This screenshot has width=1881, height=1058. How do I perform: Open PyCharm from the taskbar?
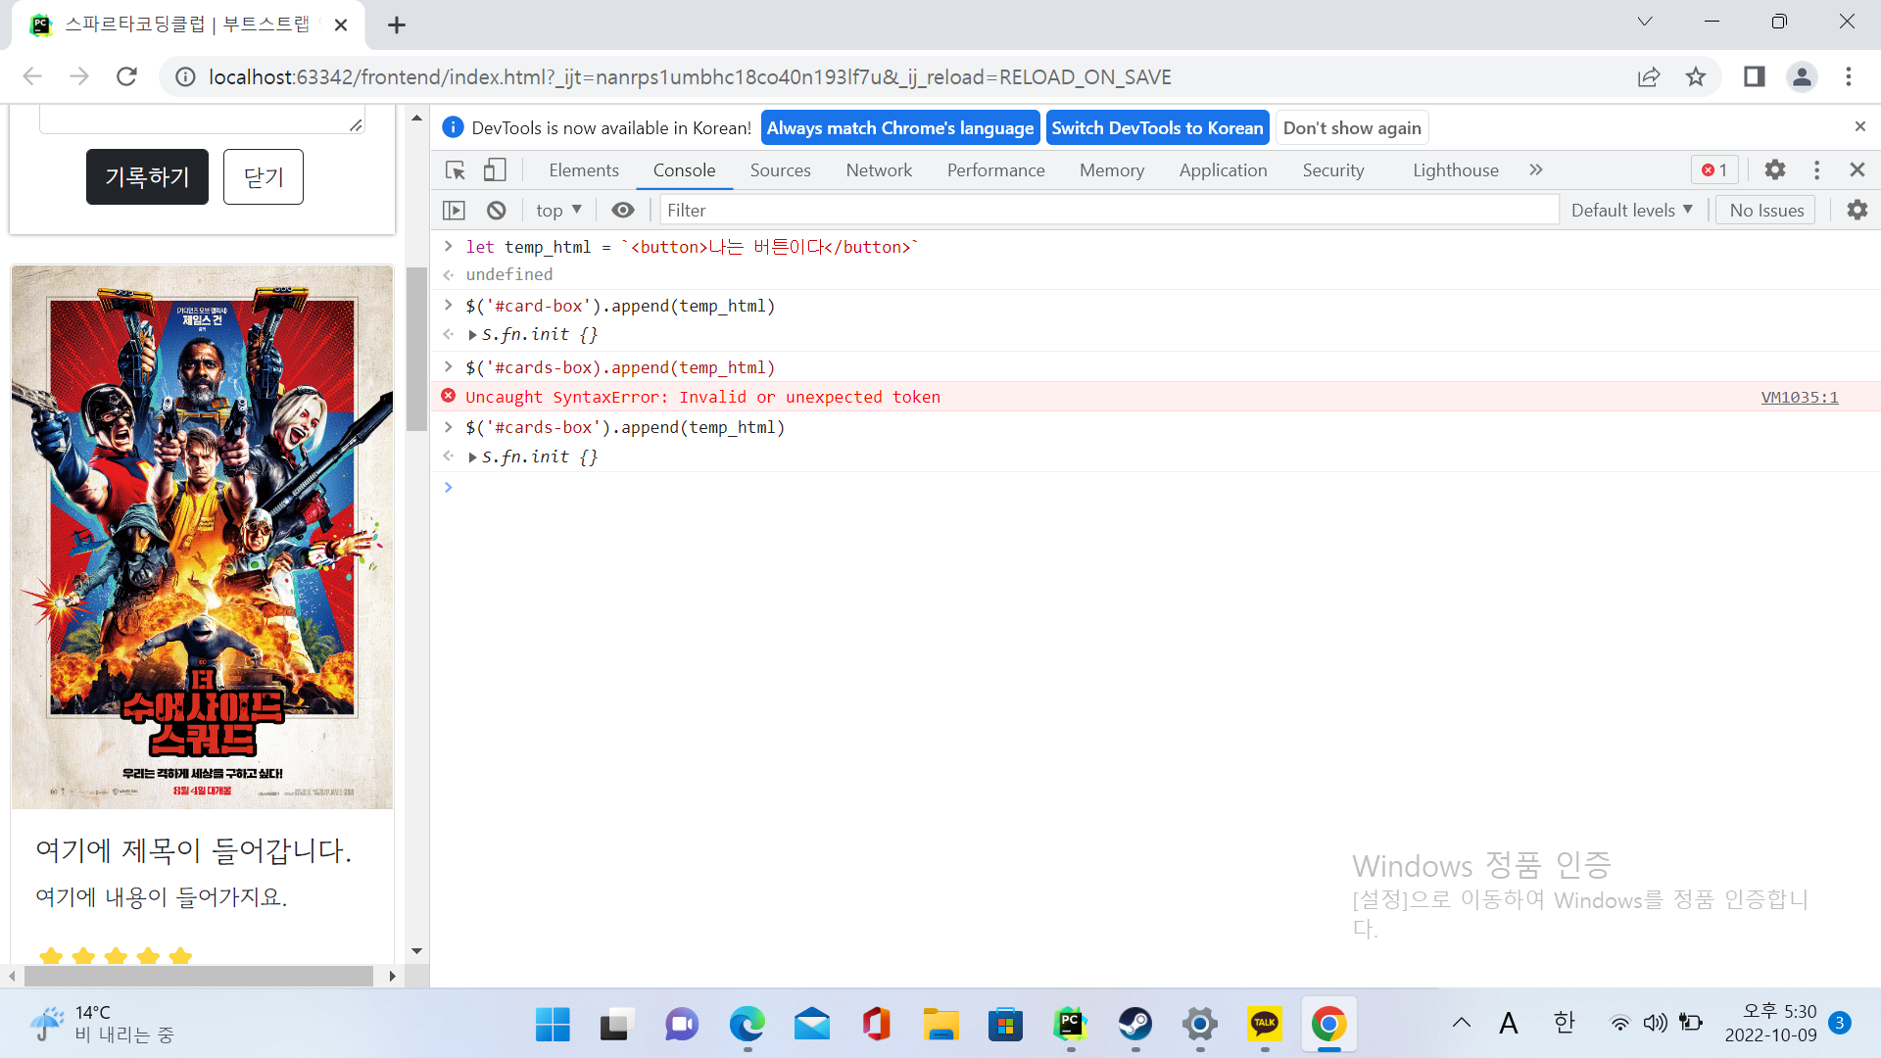pyautogui.click(x=1070, y=1025)
